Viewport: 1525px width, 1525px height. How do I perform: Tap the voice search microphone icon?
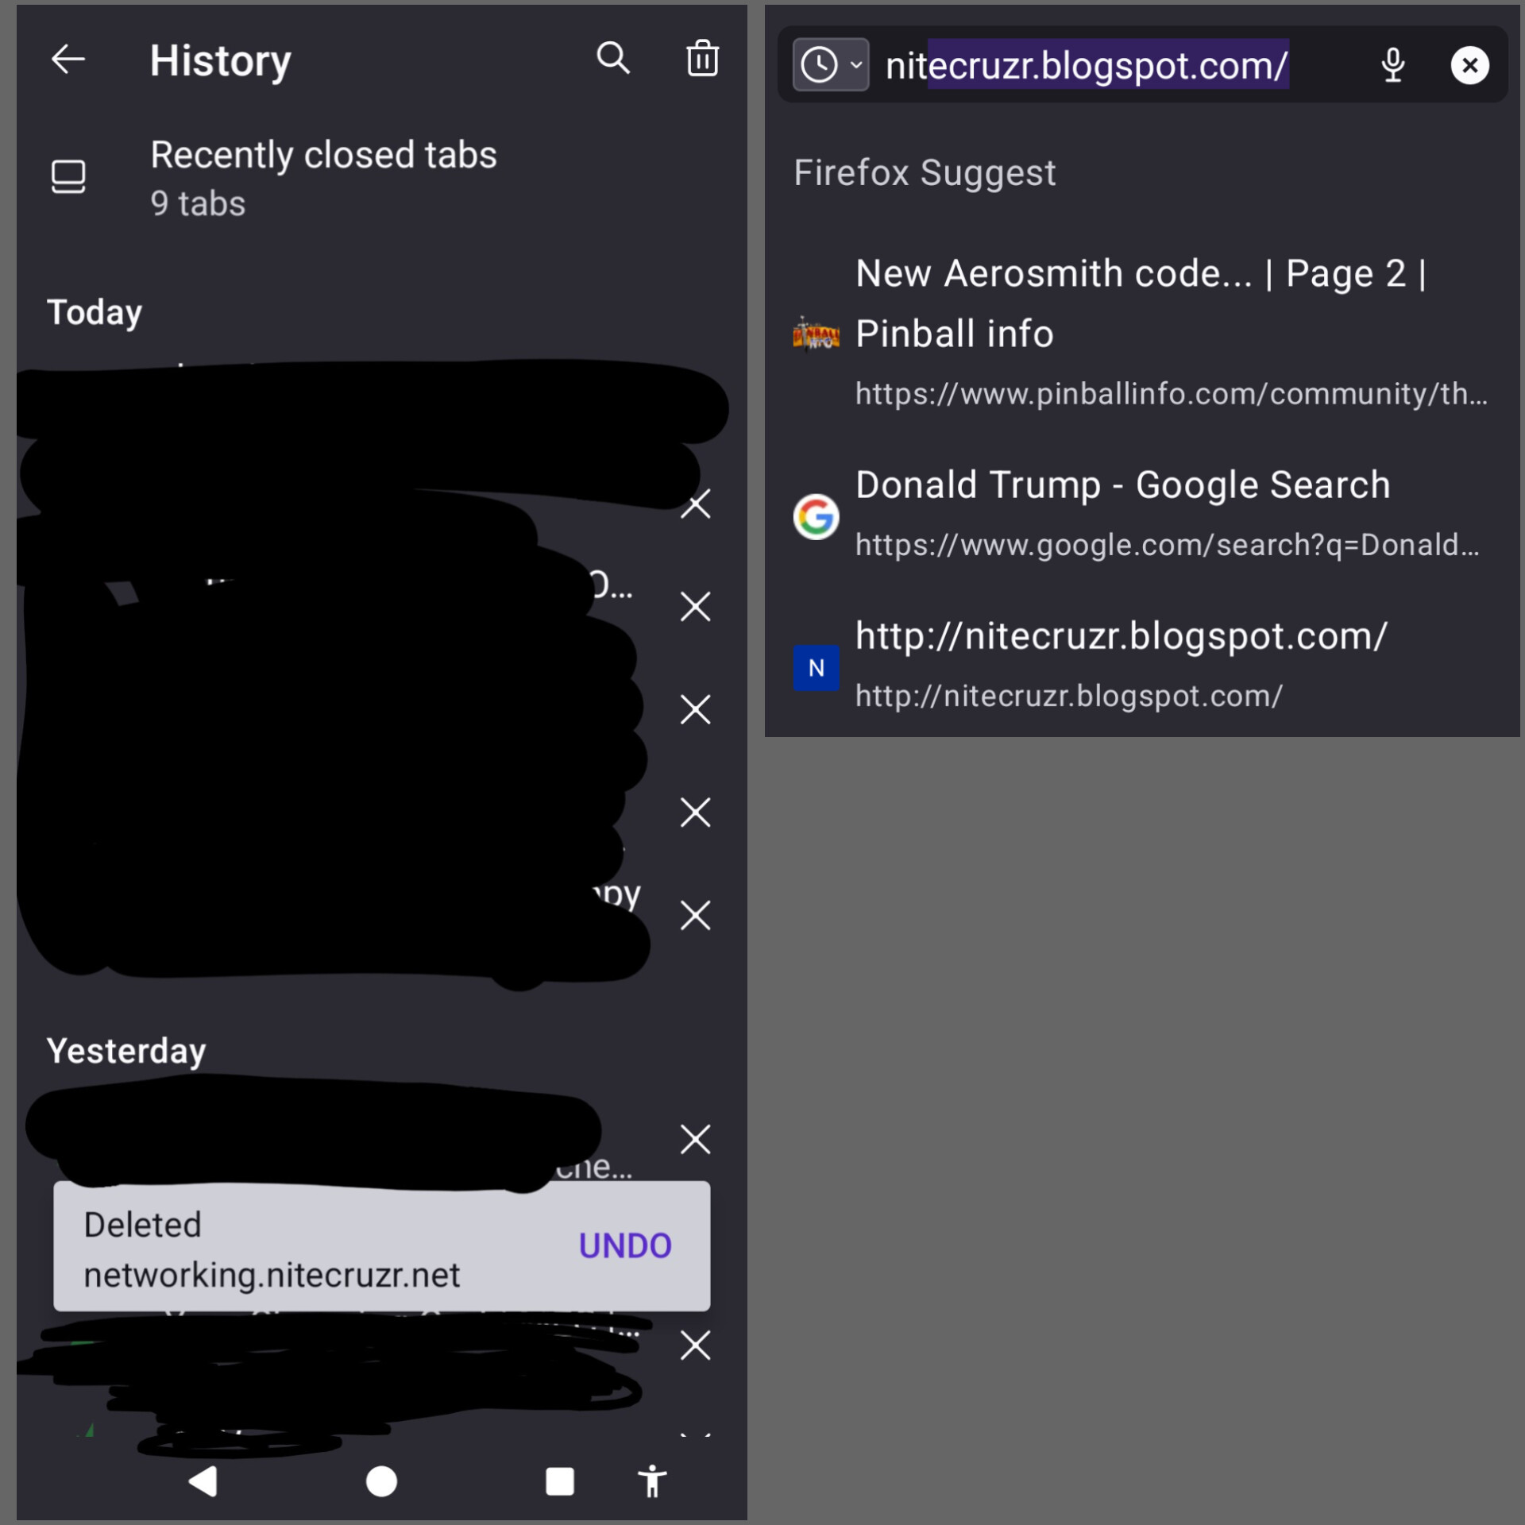(x=1393, y=65)
